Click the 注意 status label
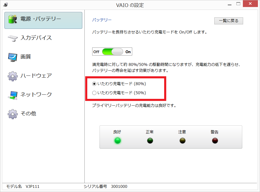This screenshot has width=260, height=192. (182, 132)
